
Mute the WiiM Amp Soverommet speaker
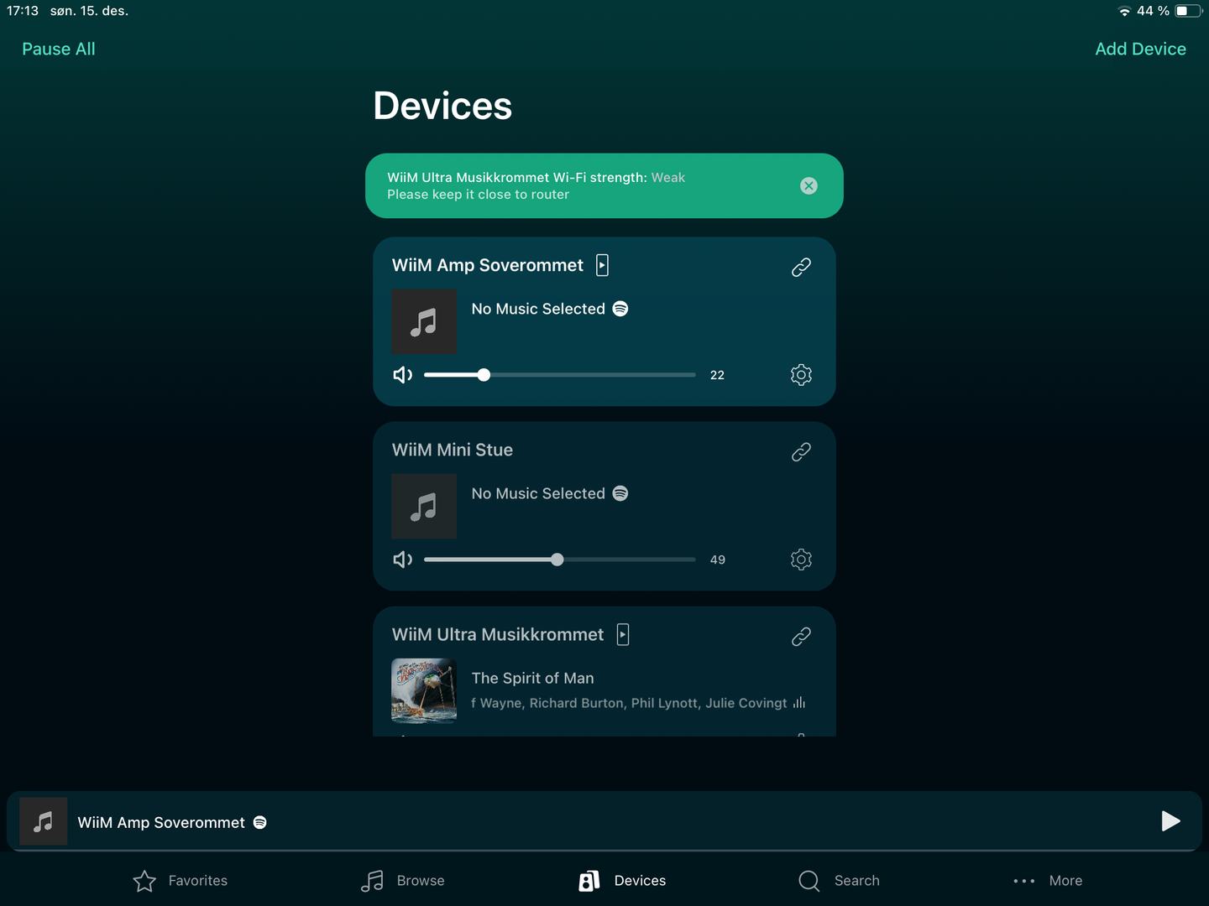tap(403, 375)
